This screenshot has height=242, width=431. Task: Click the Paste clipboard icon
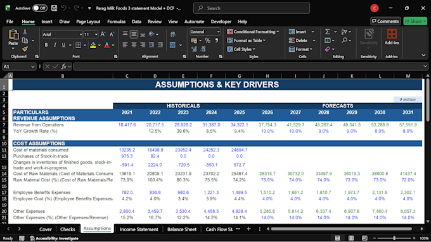pyautogui.click(x=13, y=35)
